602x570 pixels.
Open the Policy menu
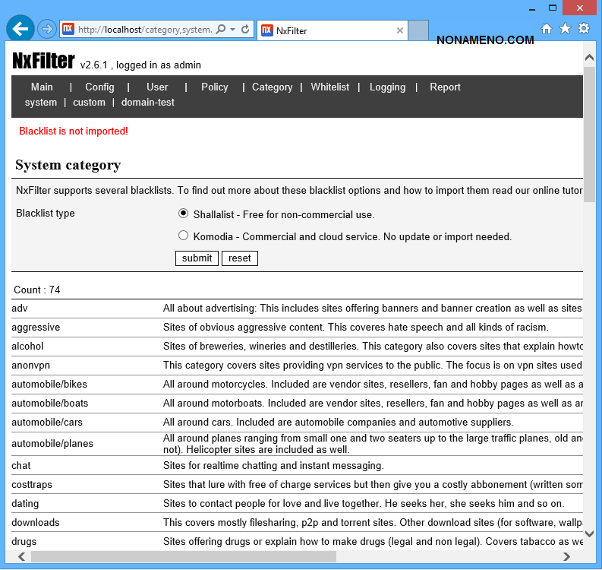click(214, 87)
